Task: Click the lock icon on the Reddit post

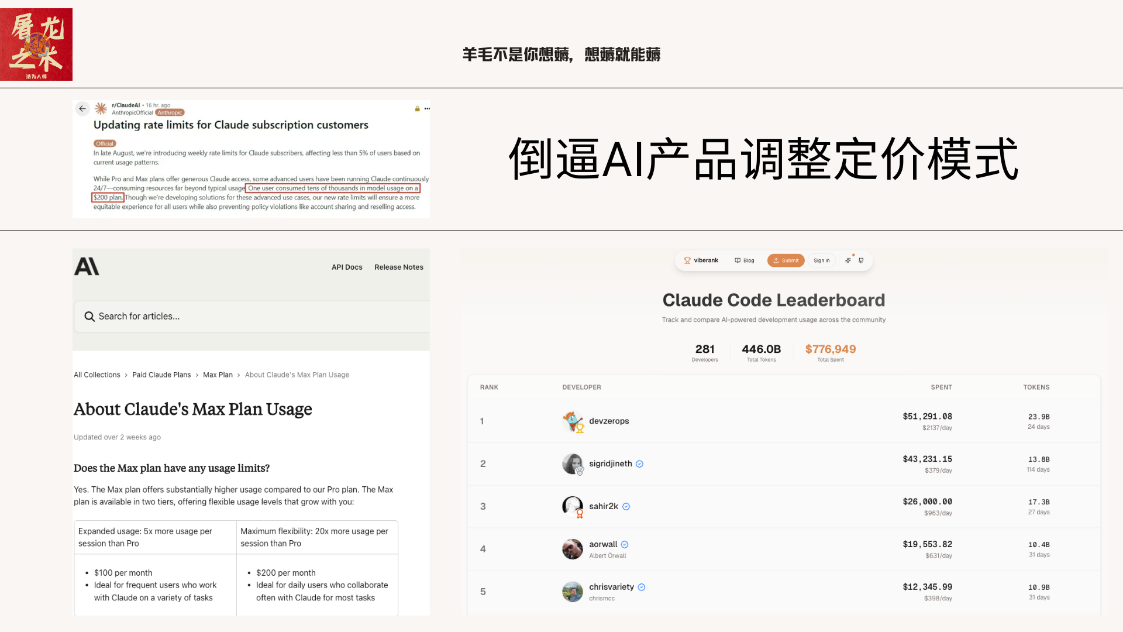Action: 418,109
